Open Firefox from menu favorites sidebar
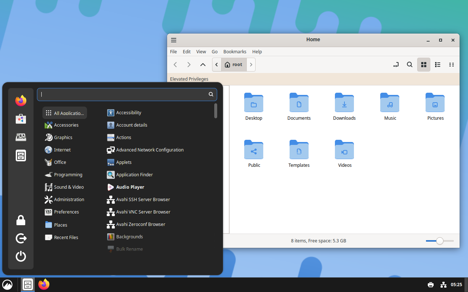Image resolution: width=468 pixels, height=292 pixels. (x=21, y=101)
